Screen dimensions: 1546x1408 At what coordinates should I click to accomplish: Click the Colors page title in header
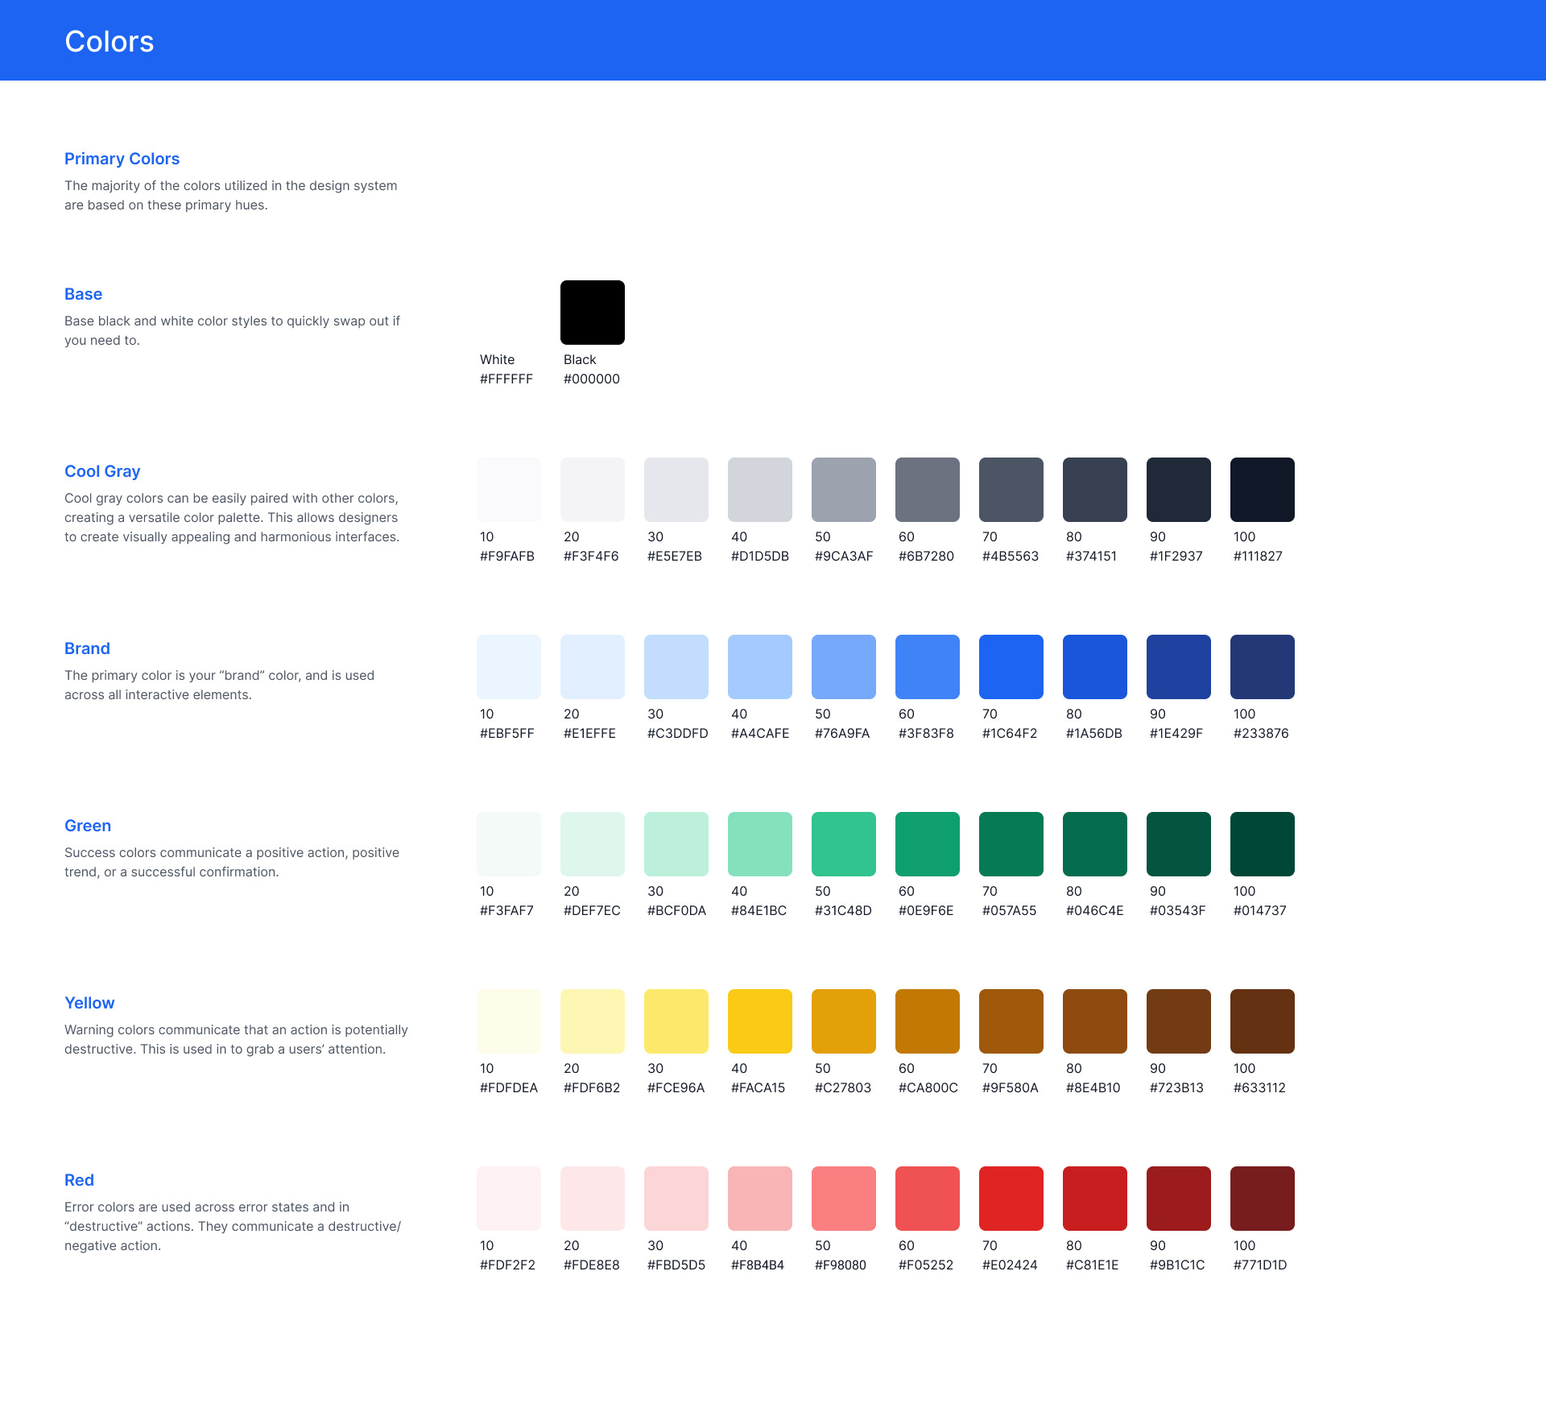109,41
